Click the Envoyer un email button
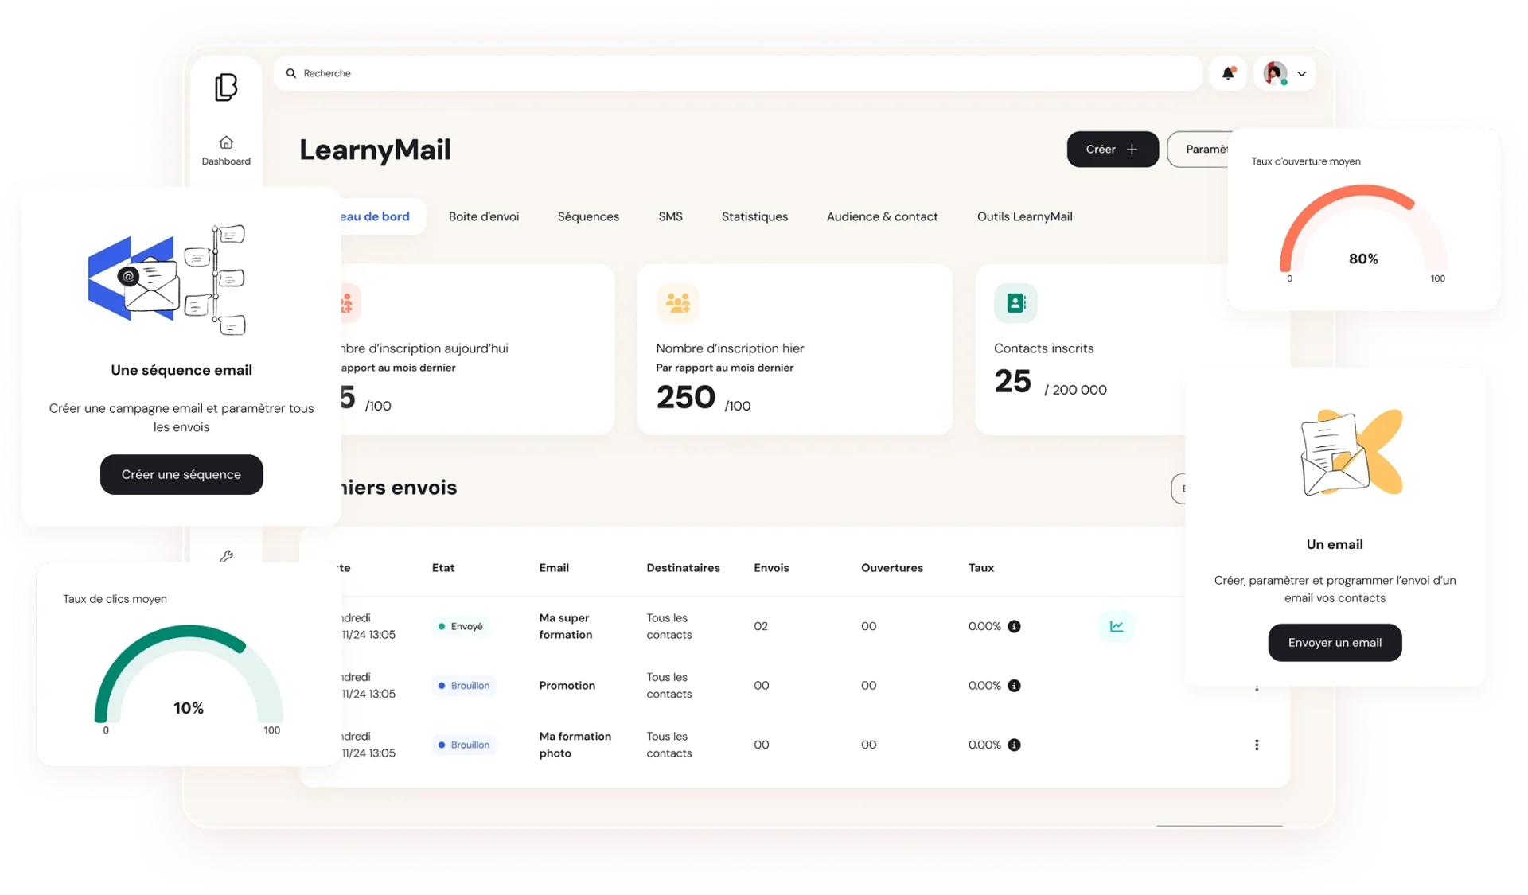1528x895 pixels. click(1335, 642)
